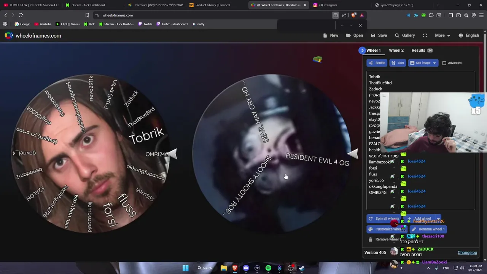Open the share page icon in address bar
The width and height of the screenshot is (487, 274).
point(344,15)
